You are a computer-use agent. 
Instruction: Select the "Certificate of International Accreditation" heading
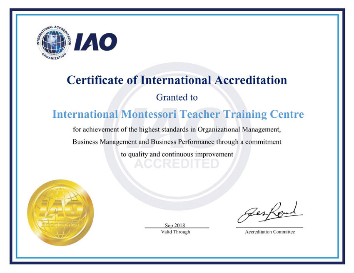177,80
